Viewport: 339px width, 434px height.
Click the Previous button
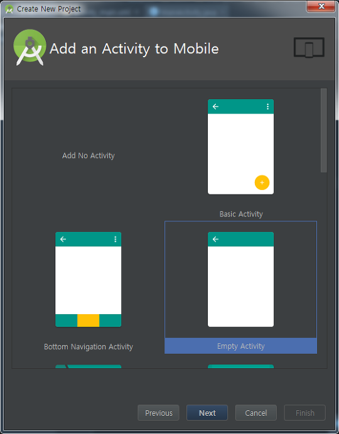158,413
